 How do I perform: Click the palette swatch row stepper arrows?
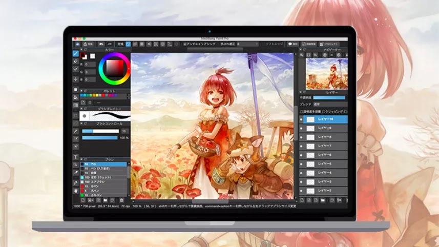tap(129, 96)
